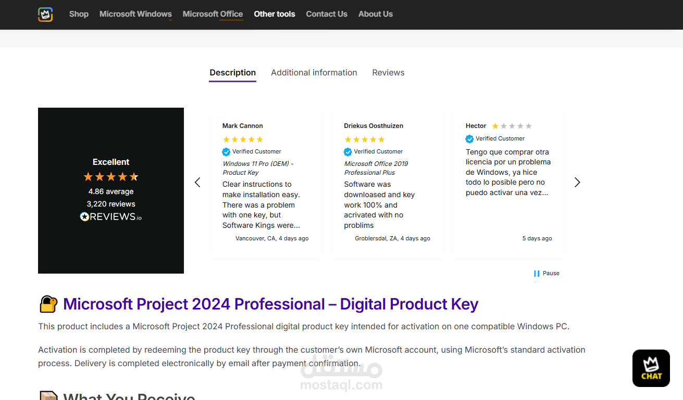Screen dimensions: 683x400
Task: Click the padlock icon beside product title
Action: pos(48,304)
